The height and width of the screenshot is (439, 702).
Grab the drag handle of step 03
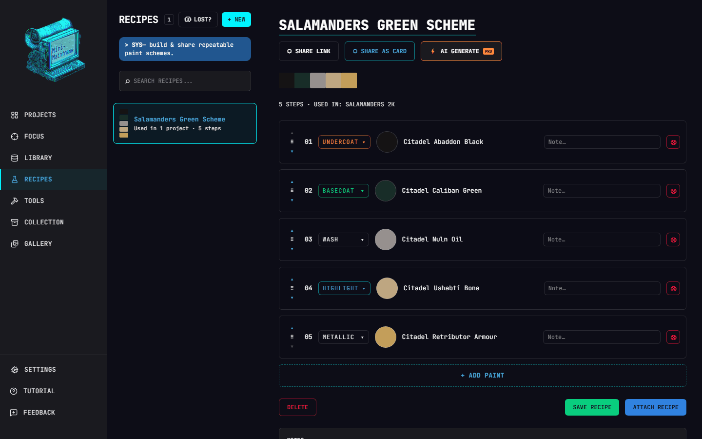292,239
